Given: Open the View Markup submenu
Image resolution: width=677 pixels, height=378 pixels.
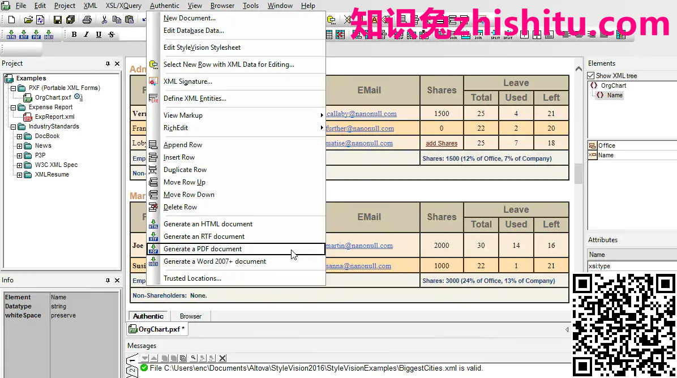Looking at the screenshot, I should pyautogui.click(x=235, y=115).
